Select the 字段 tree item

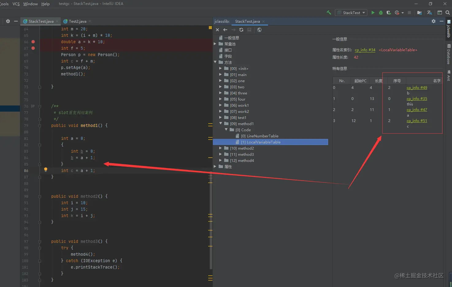[228, 56]
